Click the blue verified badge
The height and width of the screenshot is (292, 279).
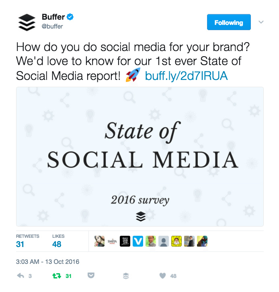click(70, 17)
